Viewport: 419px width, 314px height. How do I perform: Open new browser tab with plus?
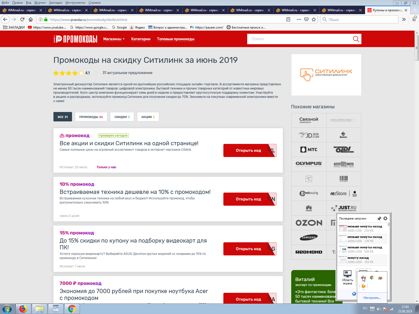pos(415,10)
